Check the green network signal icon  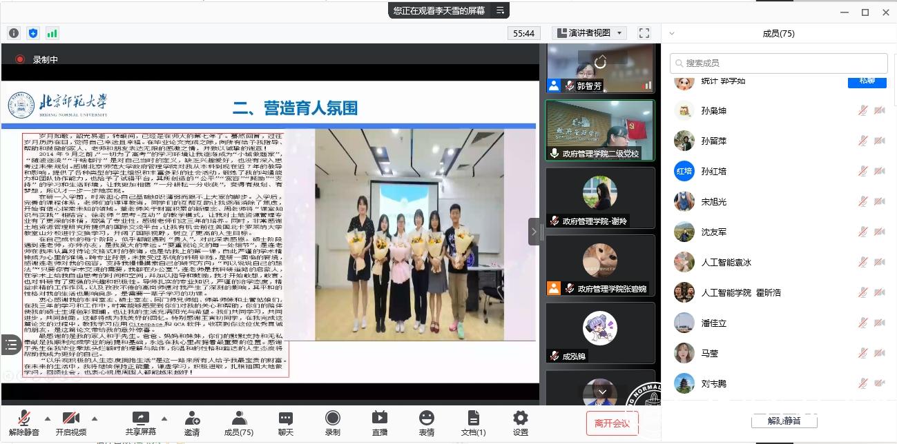coord(52,33)
